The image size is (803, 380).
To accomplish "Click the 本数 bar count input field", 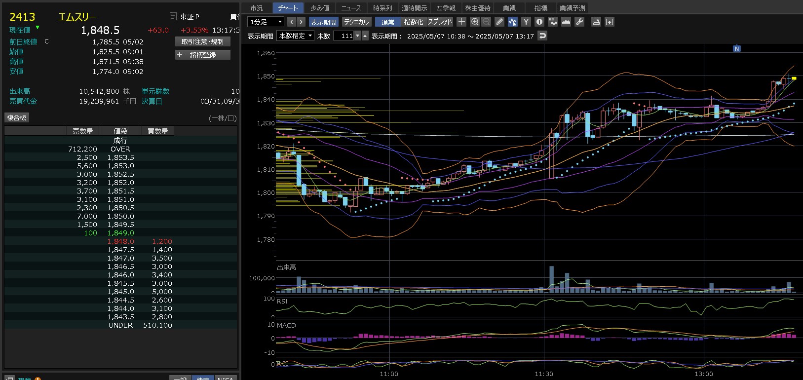I will [x=344, y=36].
